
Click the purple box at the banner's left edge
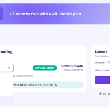[x=1, y=14]
